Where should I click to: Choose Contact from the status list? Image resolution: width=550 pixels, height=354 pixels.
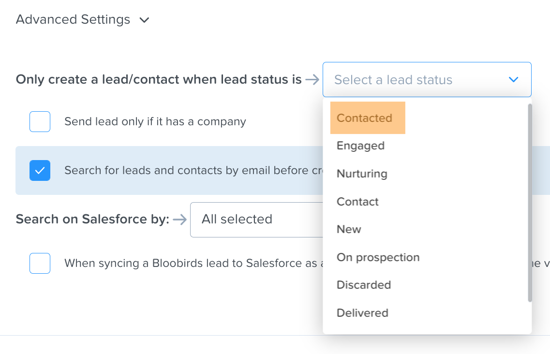(357, 202)
